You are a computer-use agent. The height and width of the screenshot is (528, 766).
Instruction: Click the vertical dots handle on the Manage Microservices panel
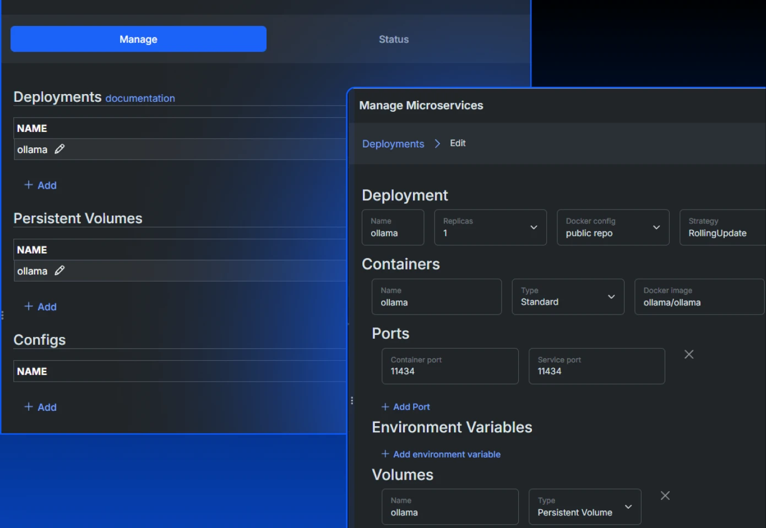[352, 400]
